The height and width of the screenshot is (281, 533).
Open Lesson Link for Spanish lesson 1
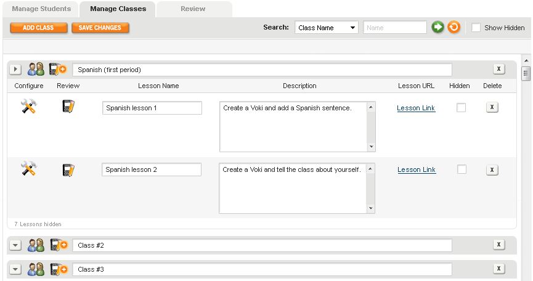tap(416, 108)
